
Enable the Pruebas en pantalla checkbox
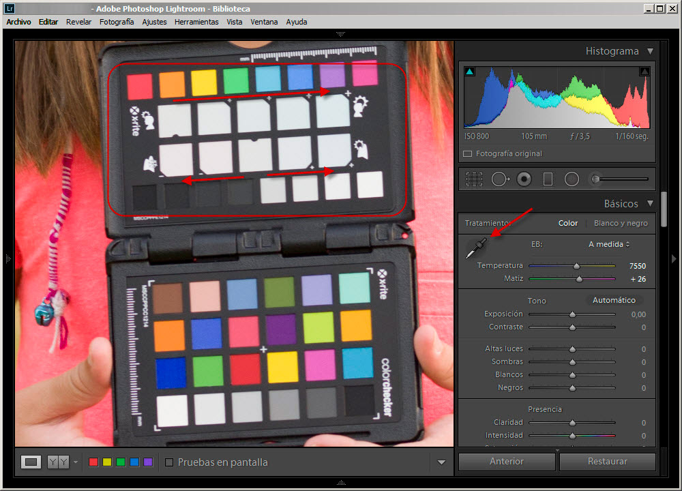tap(168, 462)
